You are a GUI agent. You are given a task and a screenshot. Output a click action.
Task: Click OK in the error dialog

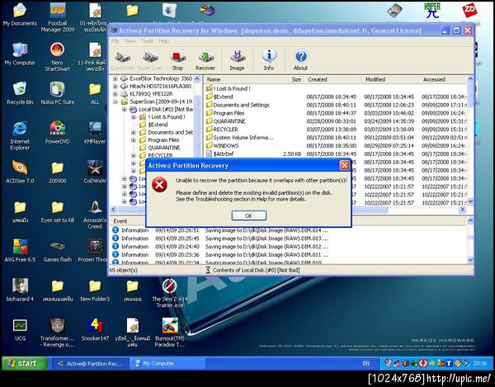point(249,215)
